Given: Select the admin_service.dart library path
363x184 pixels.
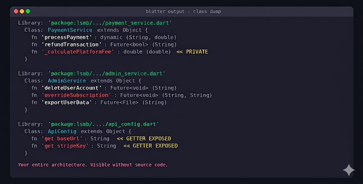Looking at the screenshot, I should click(107, 73).
